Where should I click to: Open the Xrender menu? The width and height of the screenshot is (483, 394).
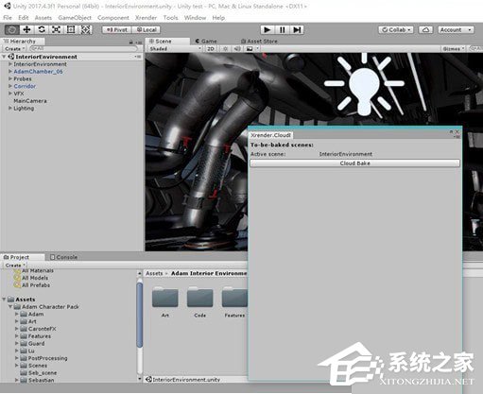pyautogui.click(x=146, y=18)
